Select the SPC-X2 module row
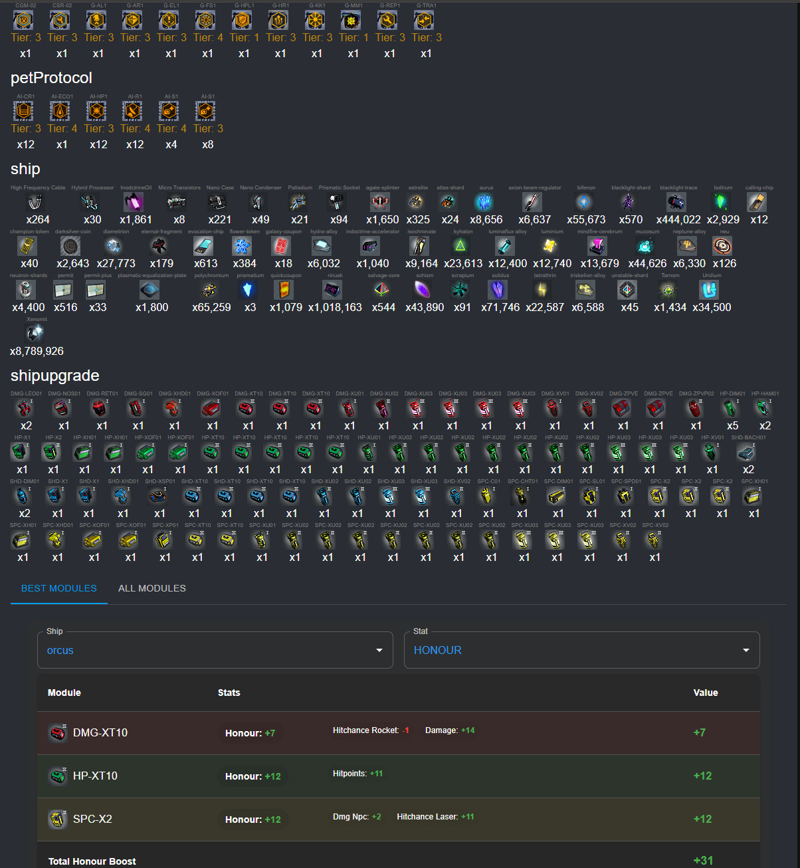The width and height of the screenshot is (800, 868). tap(399, 819)
